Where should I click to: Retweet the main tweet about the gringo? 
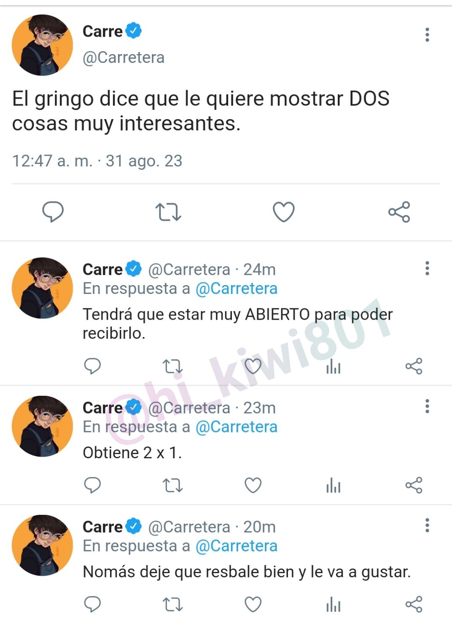[168, 212]
